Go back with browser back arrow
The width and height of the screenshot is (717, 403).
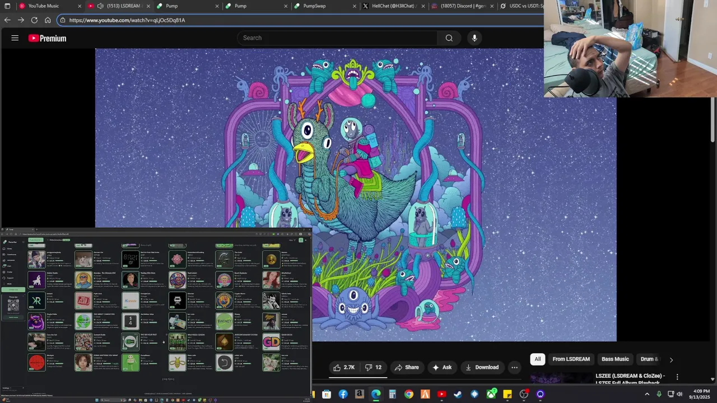click(x=7, y=20)
